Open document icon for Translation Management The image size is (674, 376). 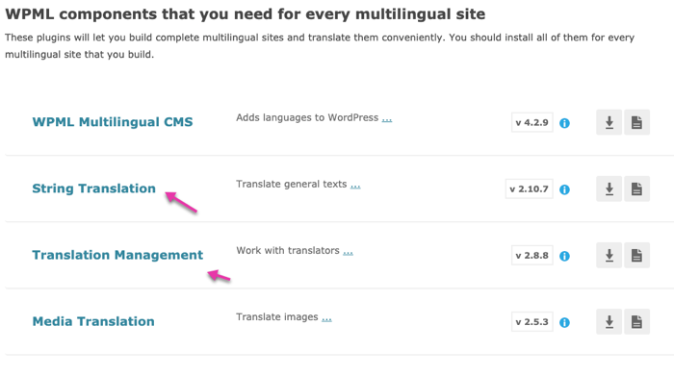point(636,256)
